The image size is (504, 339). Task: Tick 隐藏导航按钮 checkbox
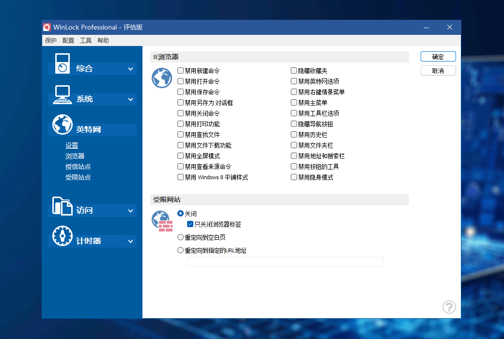point(294,123)
